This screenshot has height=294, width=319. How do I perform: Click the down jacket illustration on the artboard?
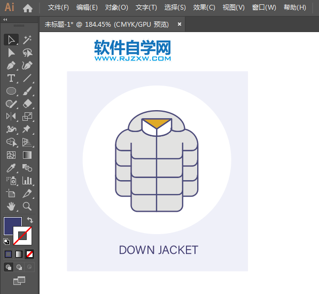157,161
